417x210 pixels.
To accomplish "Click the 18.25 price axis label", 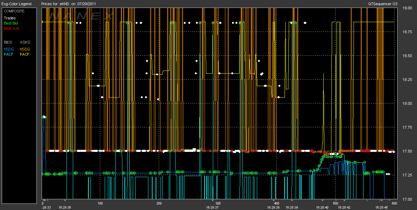I will pos(407,80).
